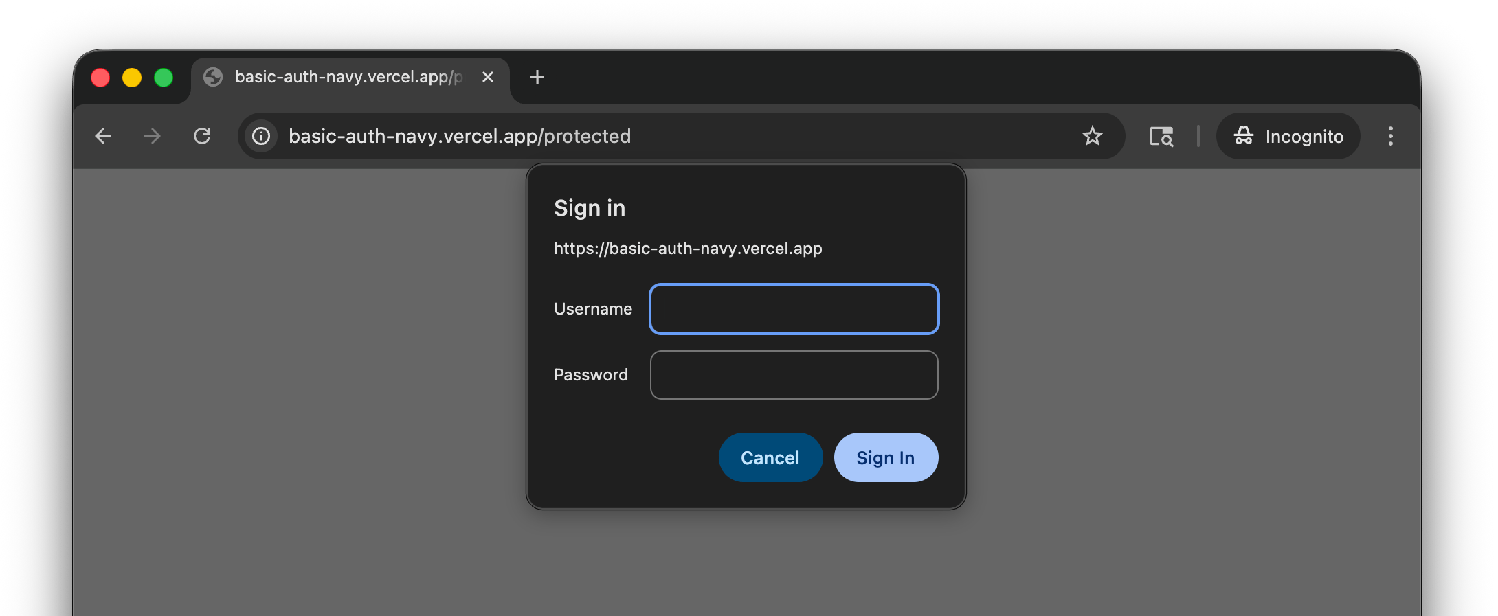This screenshot has width=1498, height=616.
Task: Minimize window with the yellow button
Action: 132,78
